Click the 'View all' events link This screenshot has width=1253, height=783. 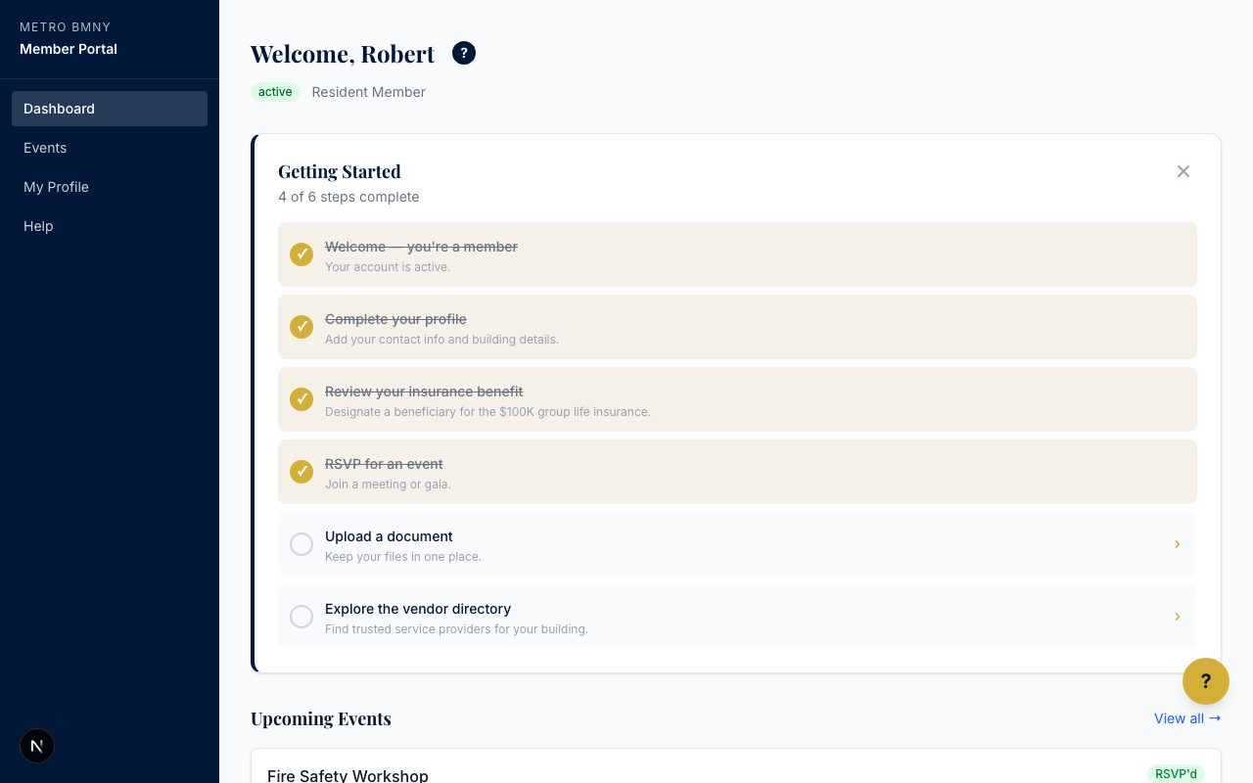click(x=1186, y=717)
